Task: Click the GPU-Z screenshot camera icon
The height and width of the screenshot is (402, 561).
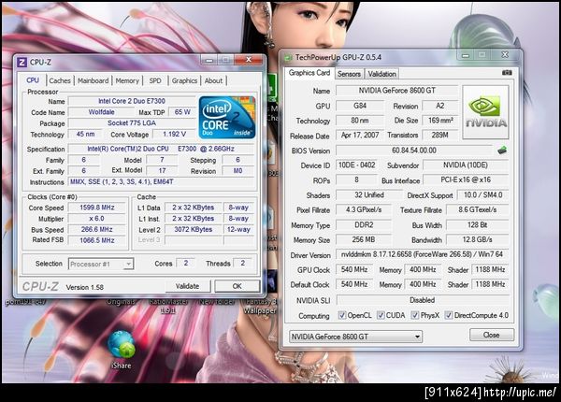Action: [507, 73]
